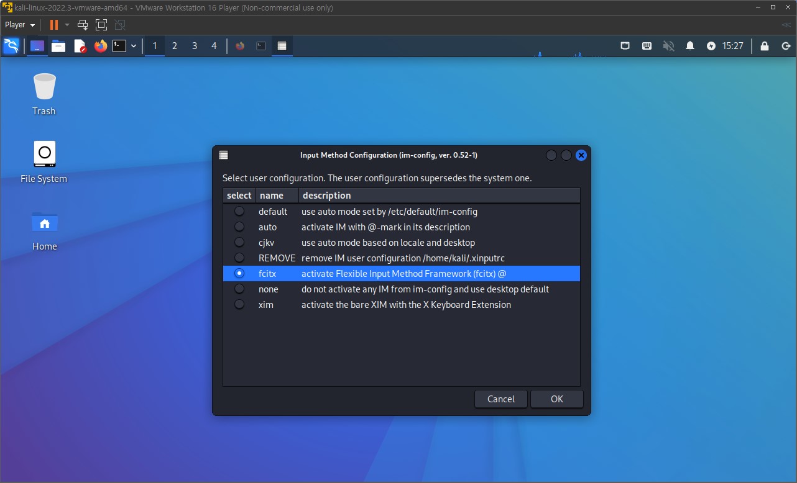Click the selected fcitx radio button
This screenshot has width=797, height=483.
click(x=239, y=274)
